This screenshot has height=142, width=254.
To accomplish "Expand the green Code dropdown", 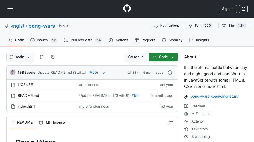I will (163, 57).
